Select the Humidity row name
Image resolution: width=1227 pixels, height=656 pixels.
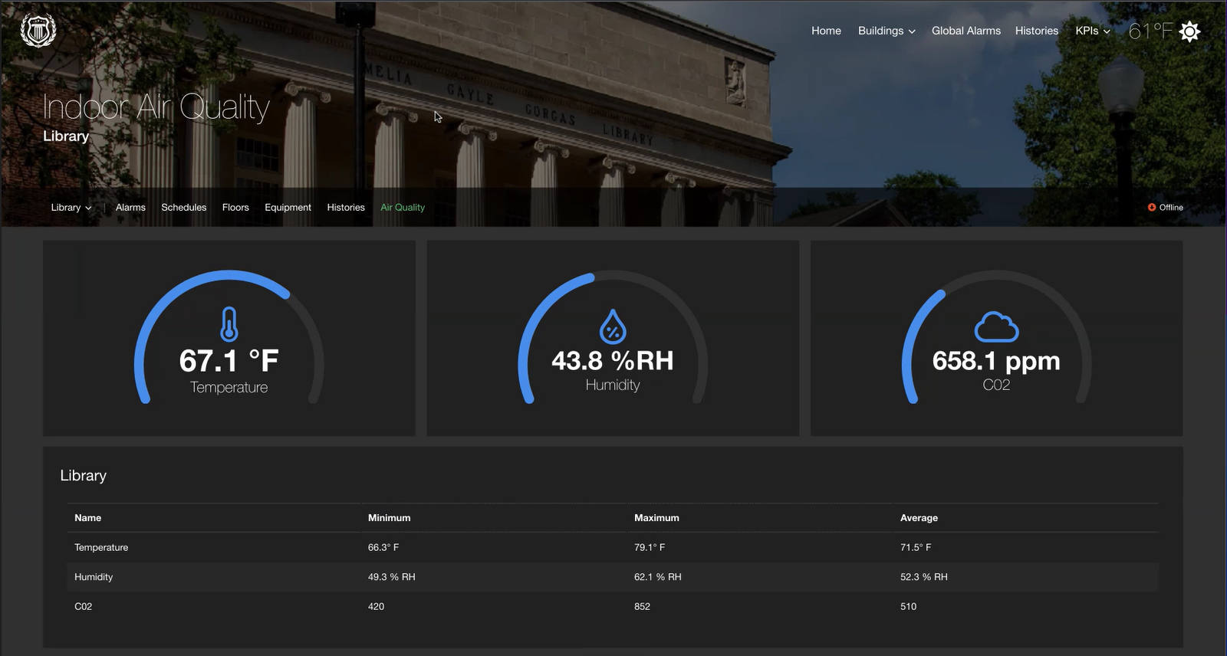click(94, 577)
